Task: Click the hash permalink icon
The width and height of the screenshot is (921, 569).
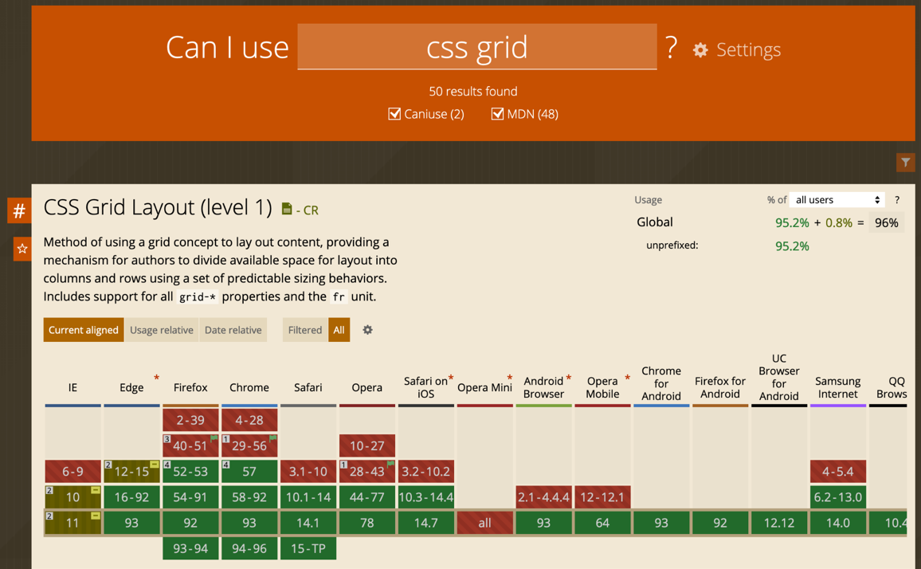Action: click(19, 211)
